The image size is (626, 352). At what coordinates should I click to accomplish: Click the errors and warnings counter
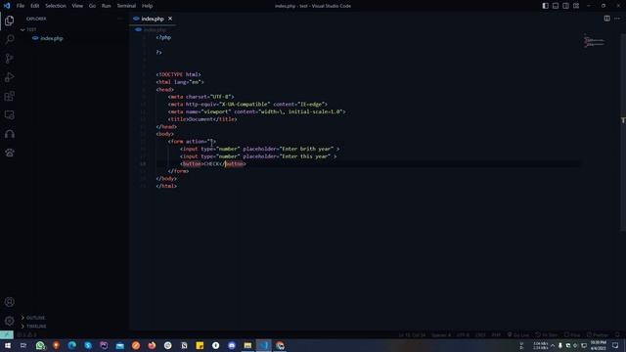tap(26, 334)
